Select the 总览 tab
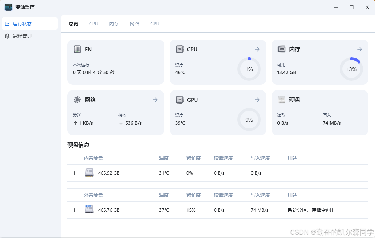The height and width of the screenshot is (238, 375). [74, 24]
